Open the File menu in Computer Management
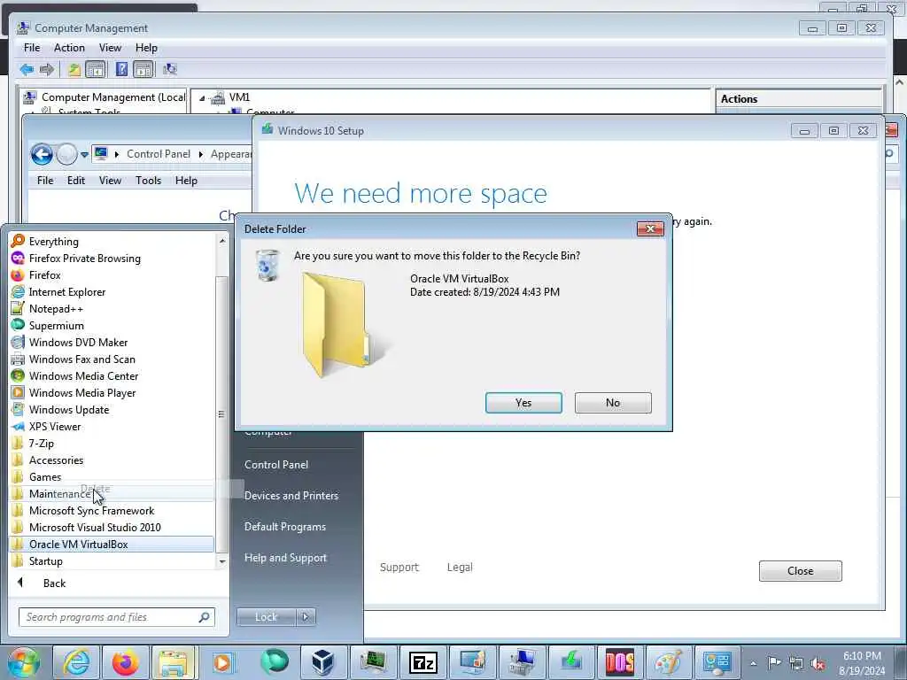 click(x=32, y=48)
